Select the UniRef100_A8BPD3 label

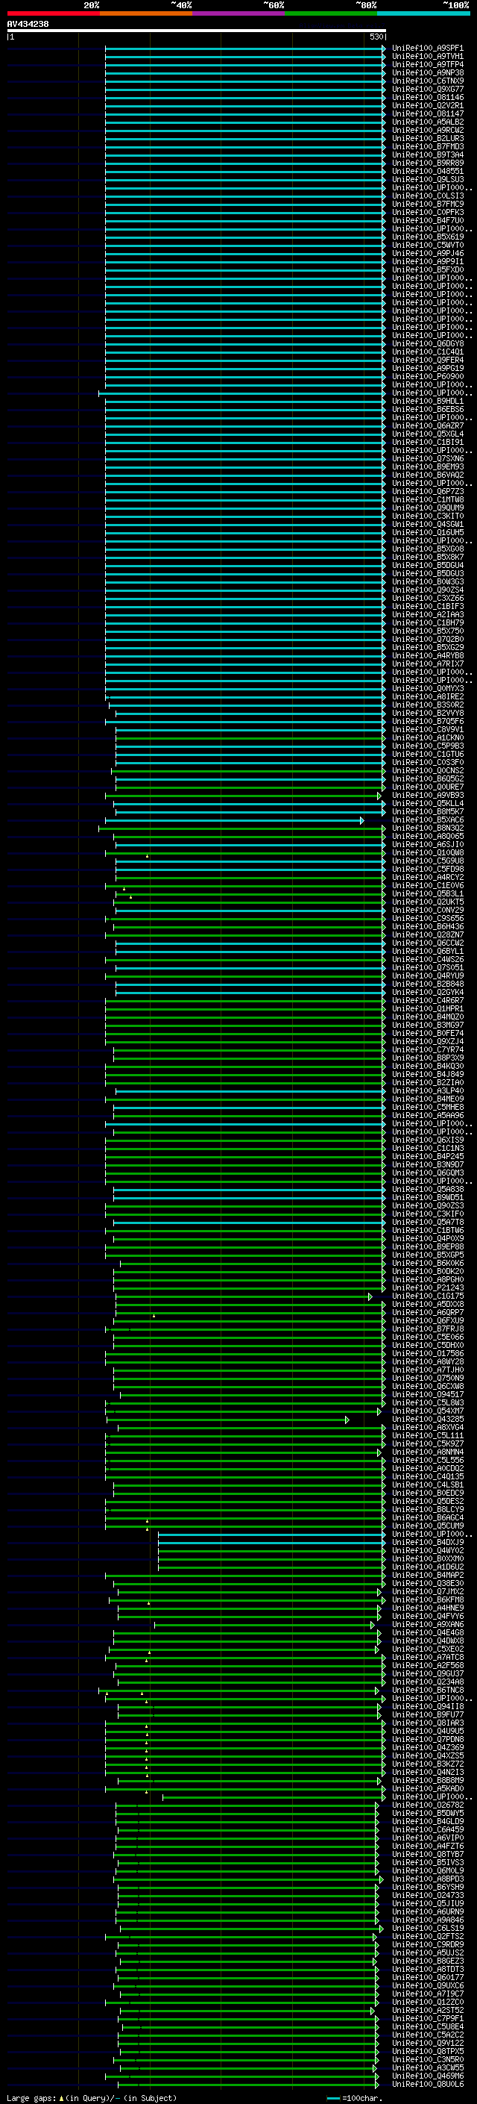pyautogui.click(x=427, y=1879)
